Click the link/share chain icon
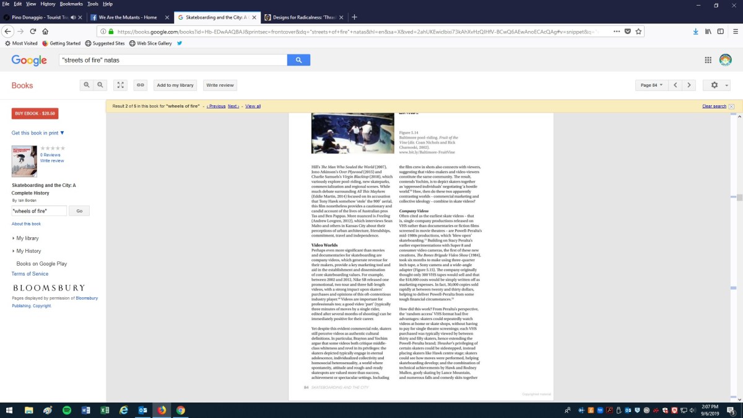Viewport: 743px width, 418px height. point(141,85)
